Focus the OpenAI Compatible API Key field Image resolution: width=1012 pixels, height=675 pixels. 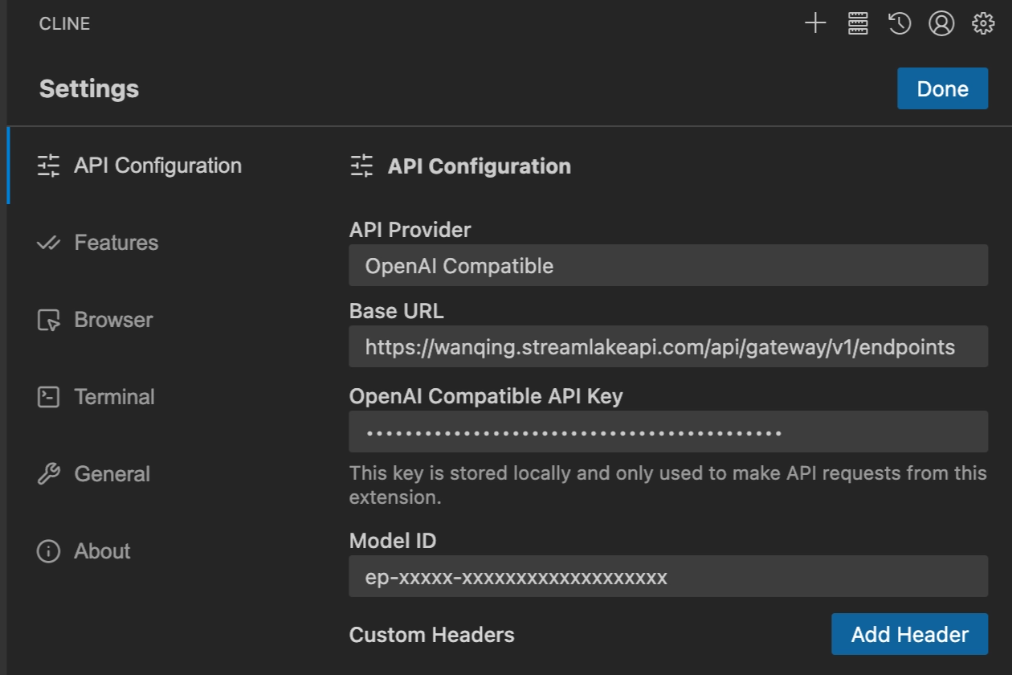click(668, 432)
